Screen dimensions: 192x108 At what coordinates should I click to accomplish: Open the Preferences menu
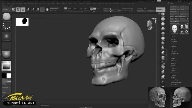[82, 4]
